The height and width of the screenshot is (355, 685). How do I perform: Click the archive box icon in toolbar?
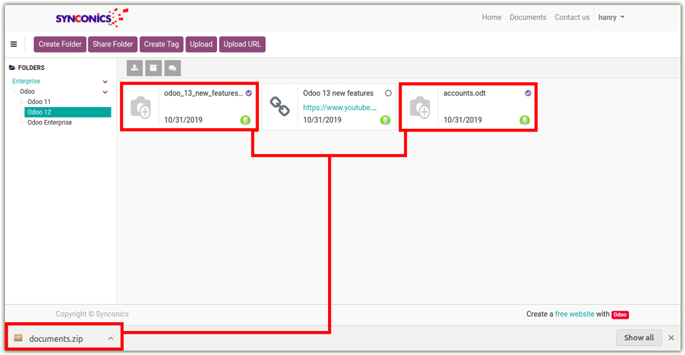(153, 68)
